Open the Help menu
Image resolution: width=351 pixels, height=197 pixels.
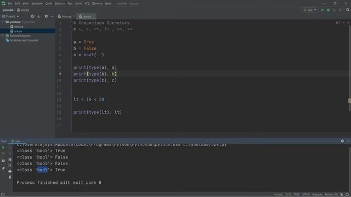click(108, 4)
